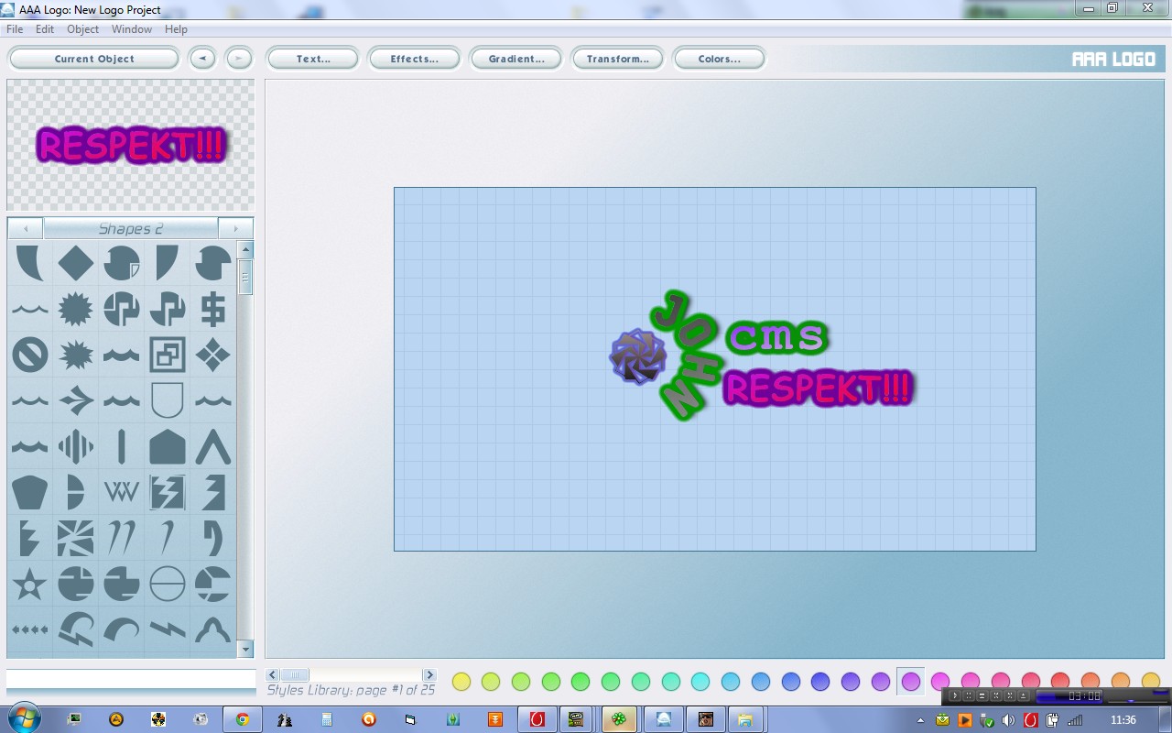
Task: Go to previous shapes library page
Action: coord(26,228)
